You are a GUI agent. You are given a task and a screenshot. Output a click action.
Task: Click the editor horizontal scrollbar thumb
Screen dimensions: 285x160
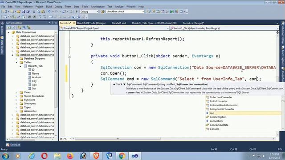(x=118, y=139)
